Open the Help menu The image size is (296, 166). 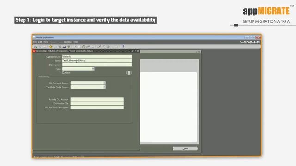coord(75,42)
